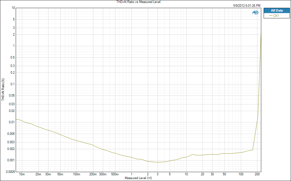Click the X axis tick label 200 at right end

point(257,174)
